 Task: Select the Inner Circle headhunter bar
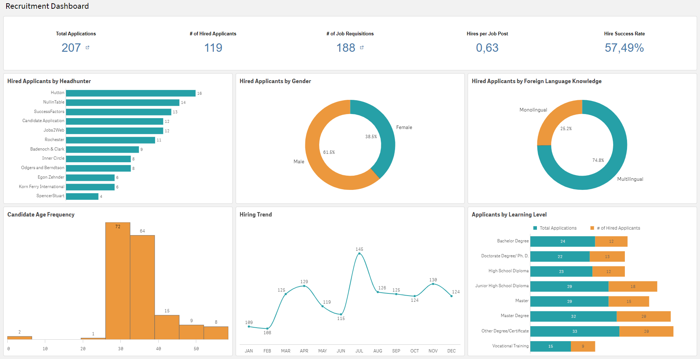point(98,159)
